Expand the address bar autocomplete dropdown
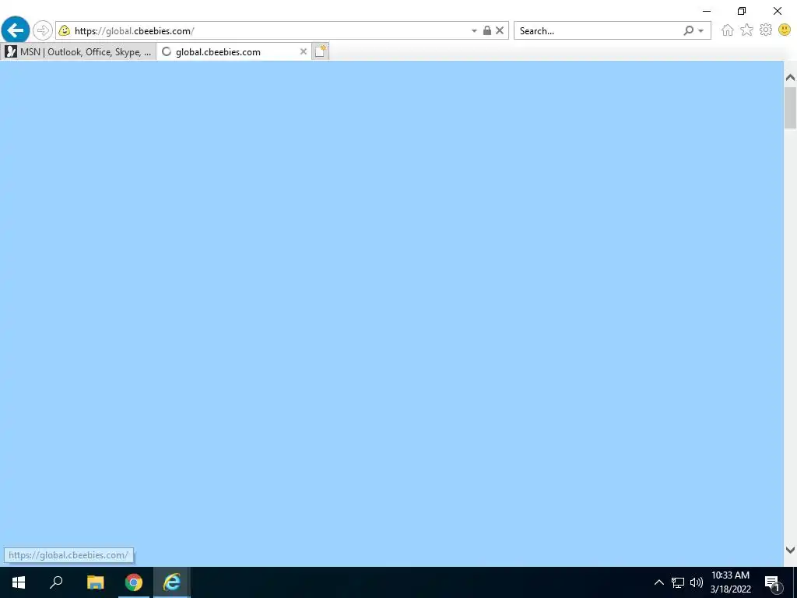The height and width of the screenshot is (598, 797). tap(474, 31)
